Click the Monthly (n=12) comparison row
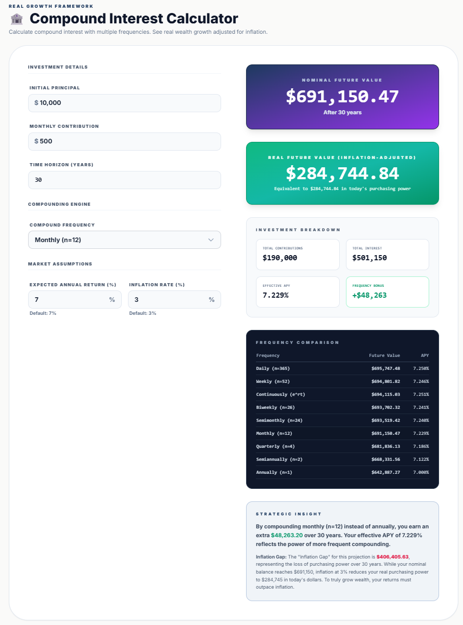 coord(342,433)
